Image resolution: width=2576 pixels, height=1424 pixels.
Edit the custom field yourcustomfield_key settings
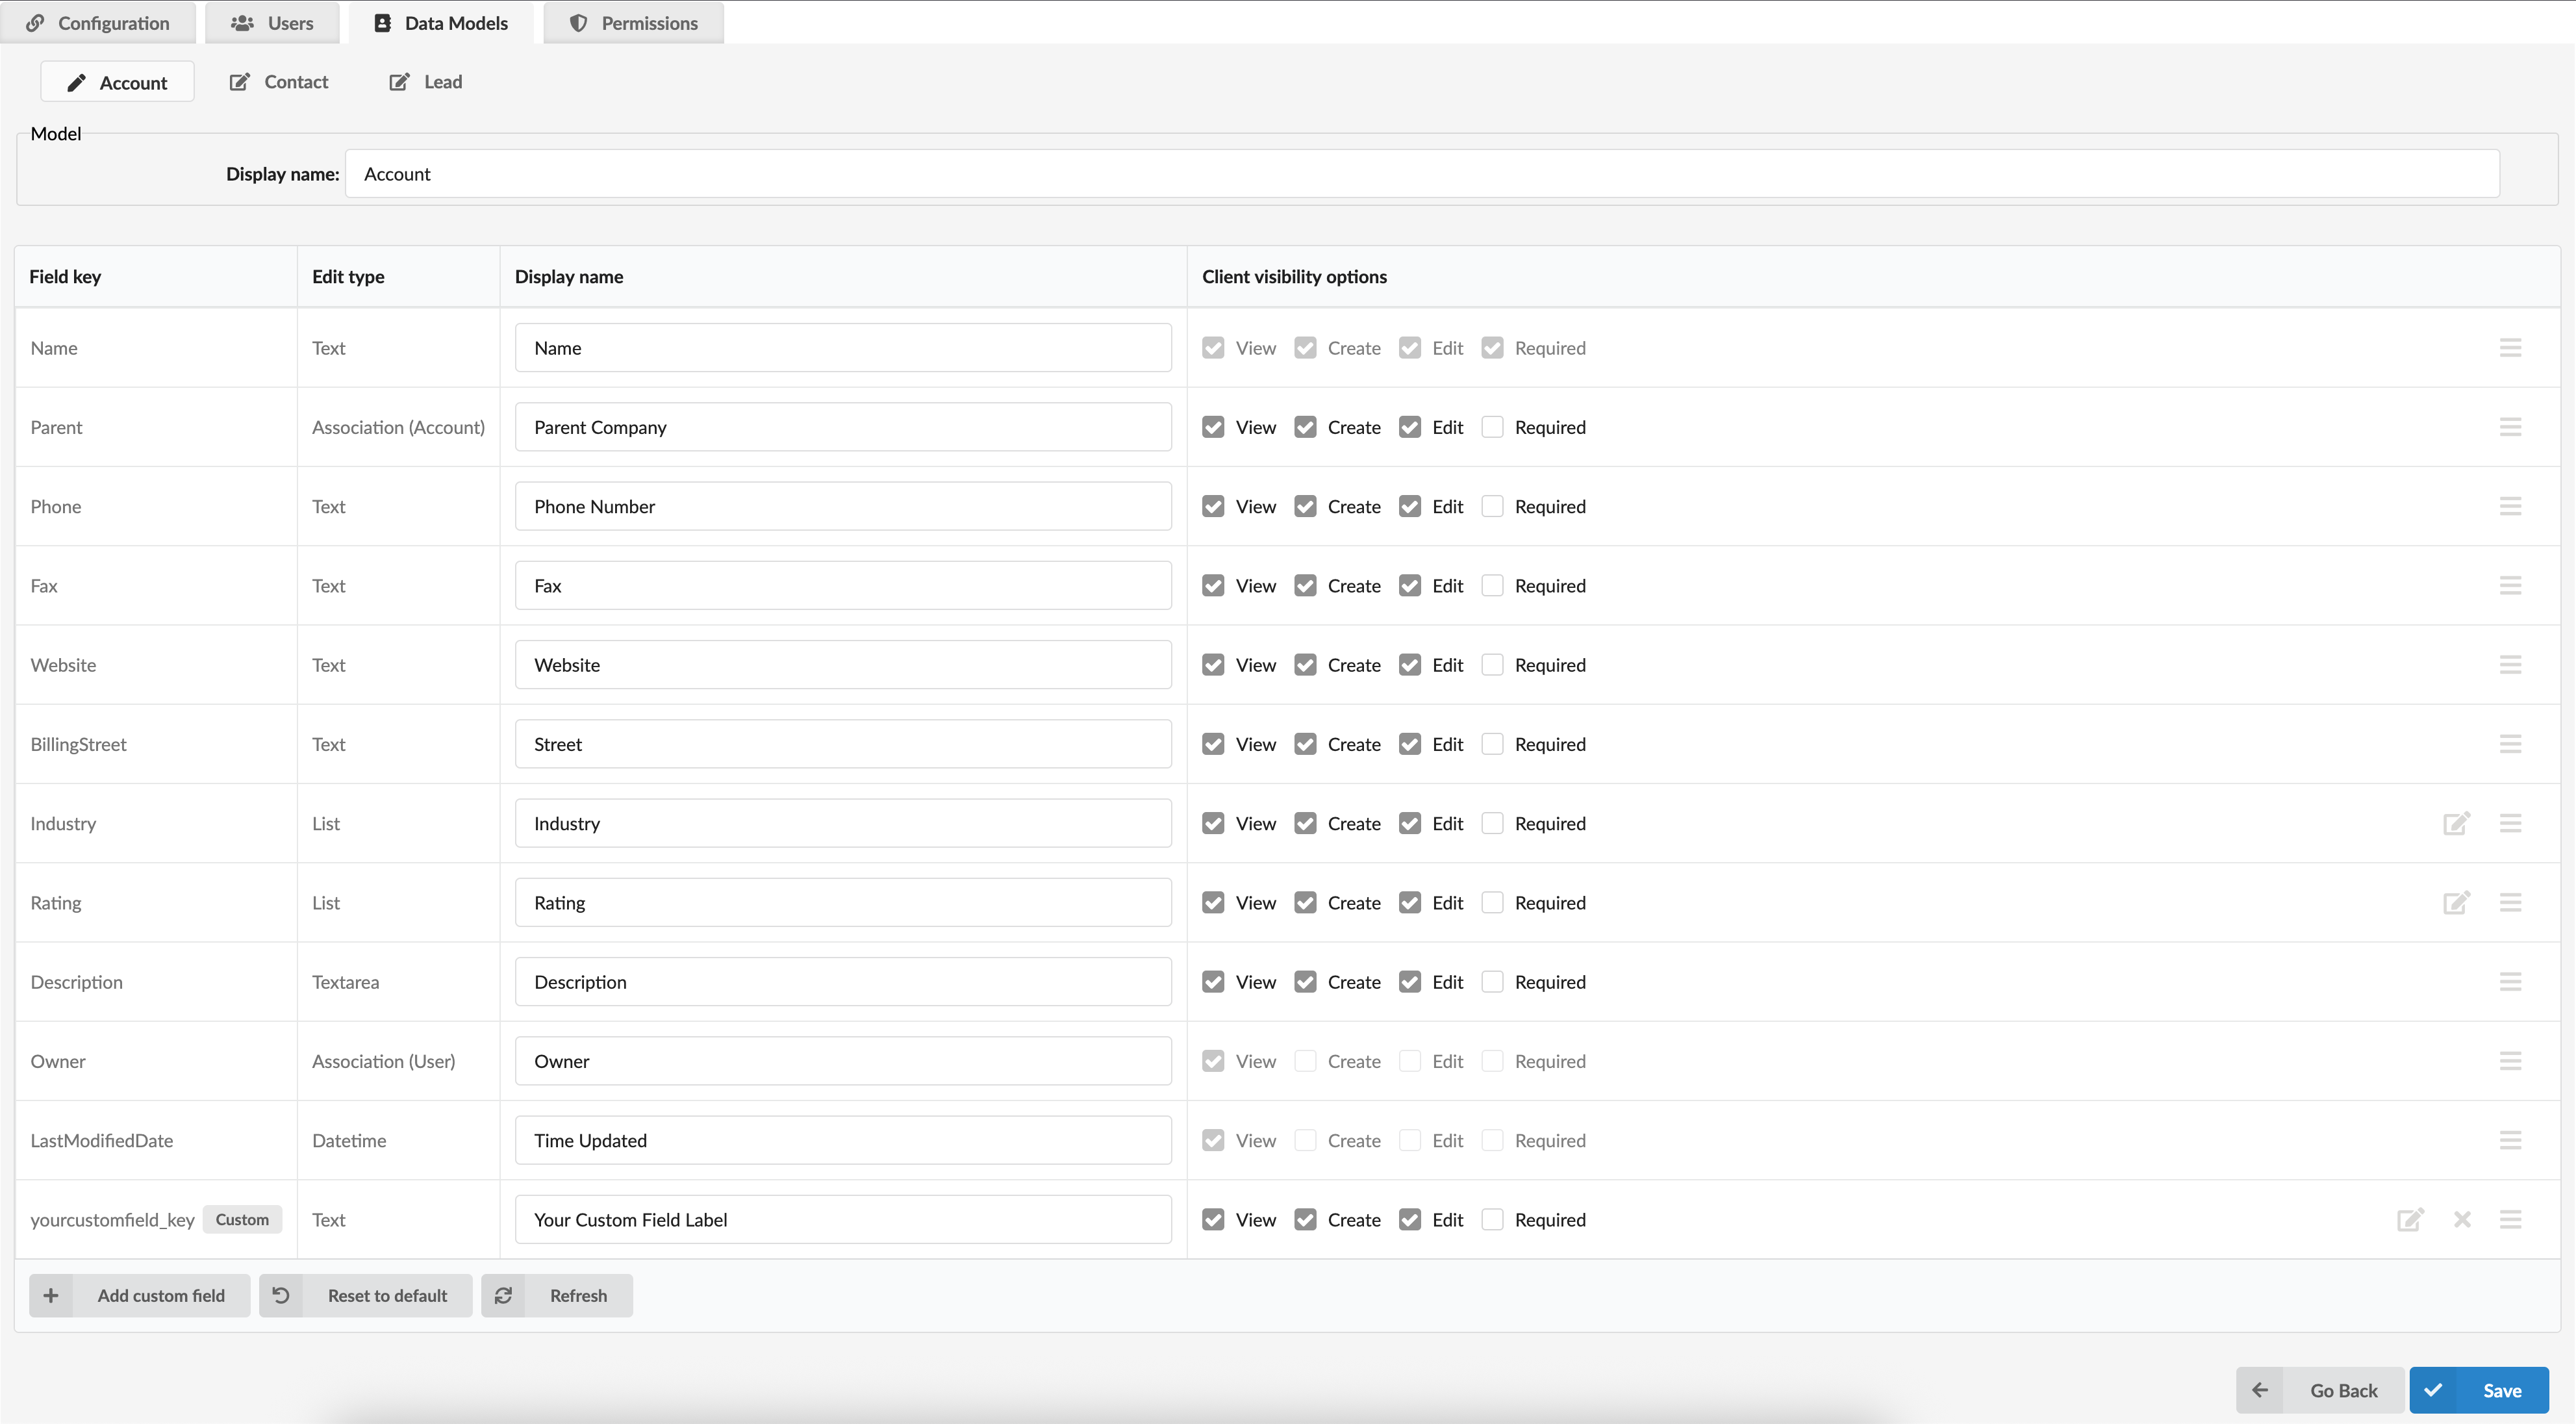tap(2410, 1219)
